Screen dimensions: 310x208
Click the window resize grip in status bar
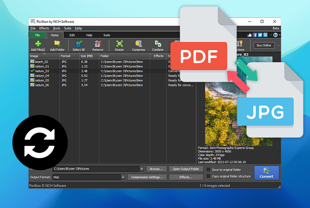[279, 187]
